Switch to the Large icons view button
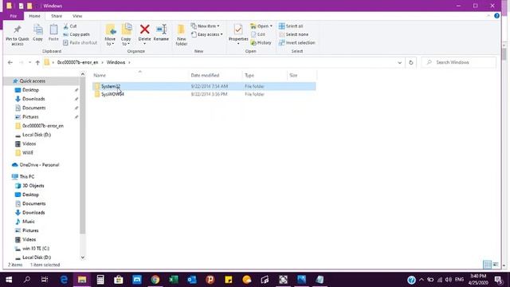This screenshot has width=510, height=287. pyautogui.click(x=496, y=265)
